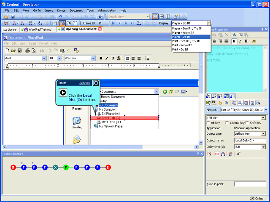Open the Administration menu

coord(107,11)
